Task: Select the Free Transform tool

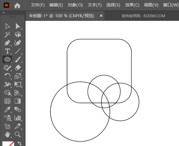Action: [x=18, y=84]
